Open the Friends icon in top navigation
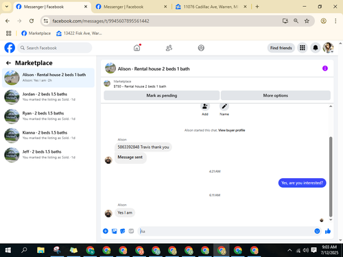 [x=169, y=48]
